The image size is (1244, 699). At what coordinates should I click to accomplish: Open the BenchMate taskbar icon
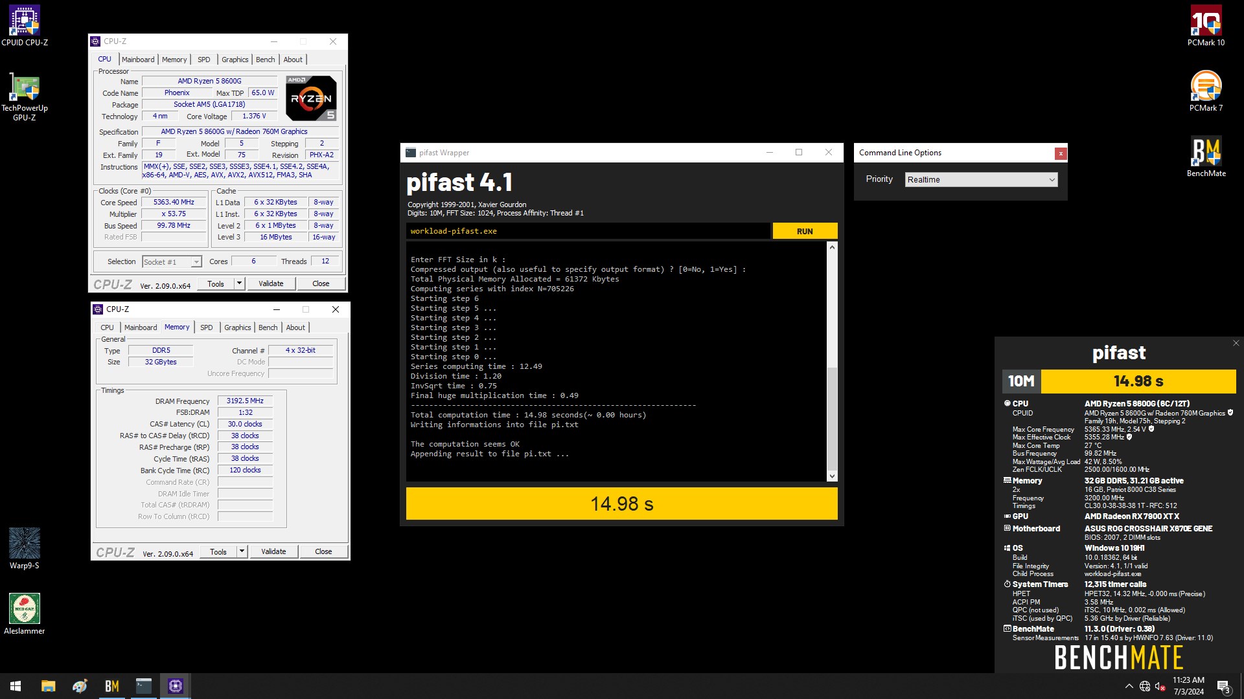(x=111, y=686)
